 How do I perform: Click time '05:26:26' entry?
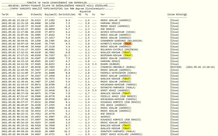[x=22, y=123]
